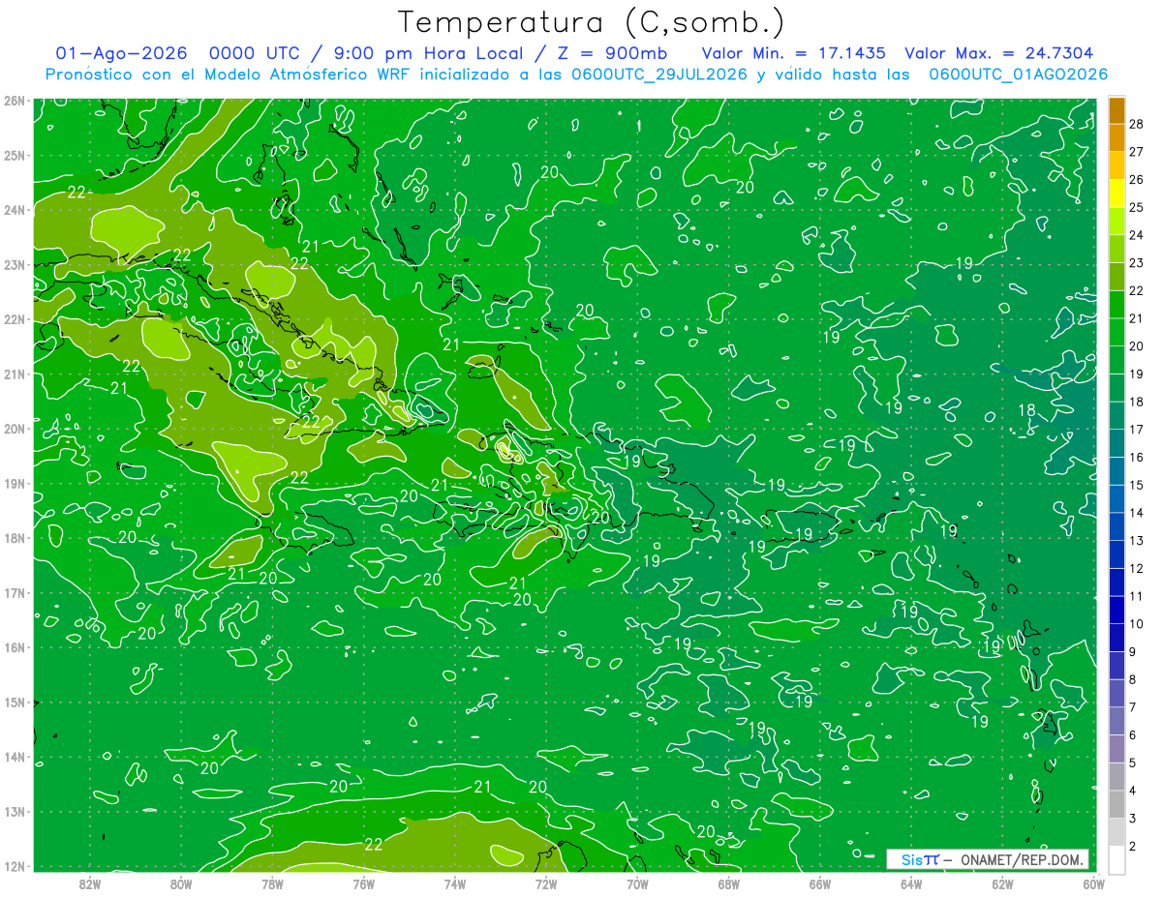Click the 'ONAMET/REP.DOM.' credit label
This screenshot has height=897, width=1162.
pyautogui.click(x=1022, y=860)
